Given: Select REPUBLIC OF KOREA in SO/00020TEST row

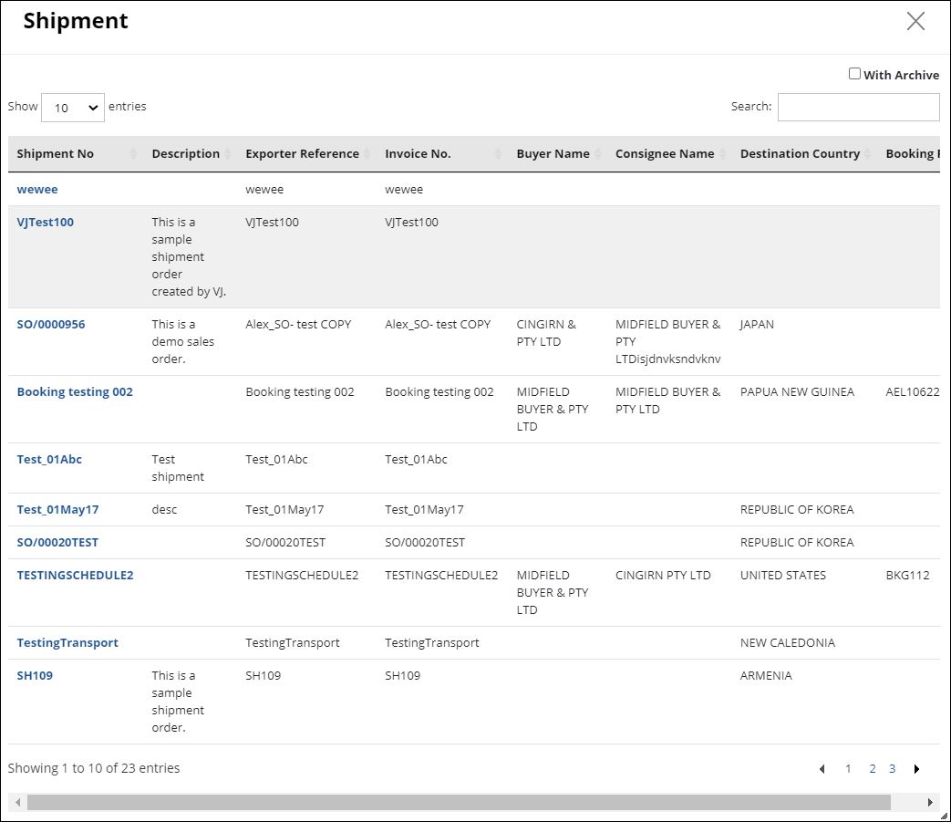Looking at the screenshot, I should click(x=797, y=542).
